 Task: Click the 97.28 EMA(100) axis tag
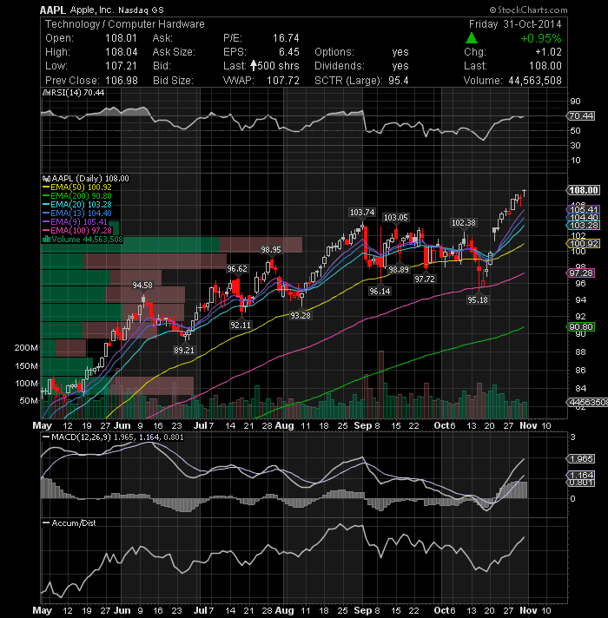[580, 273]
